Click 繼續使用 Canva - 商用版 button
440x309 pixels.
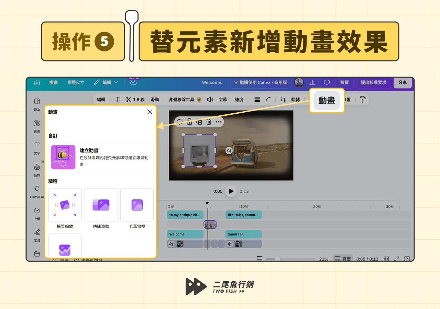point(261,82)
